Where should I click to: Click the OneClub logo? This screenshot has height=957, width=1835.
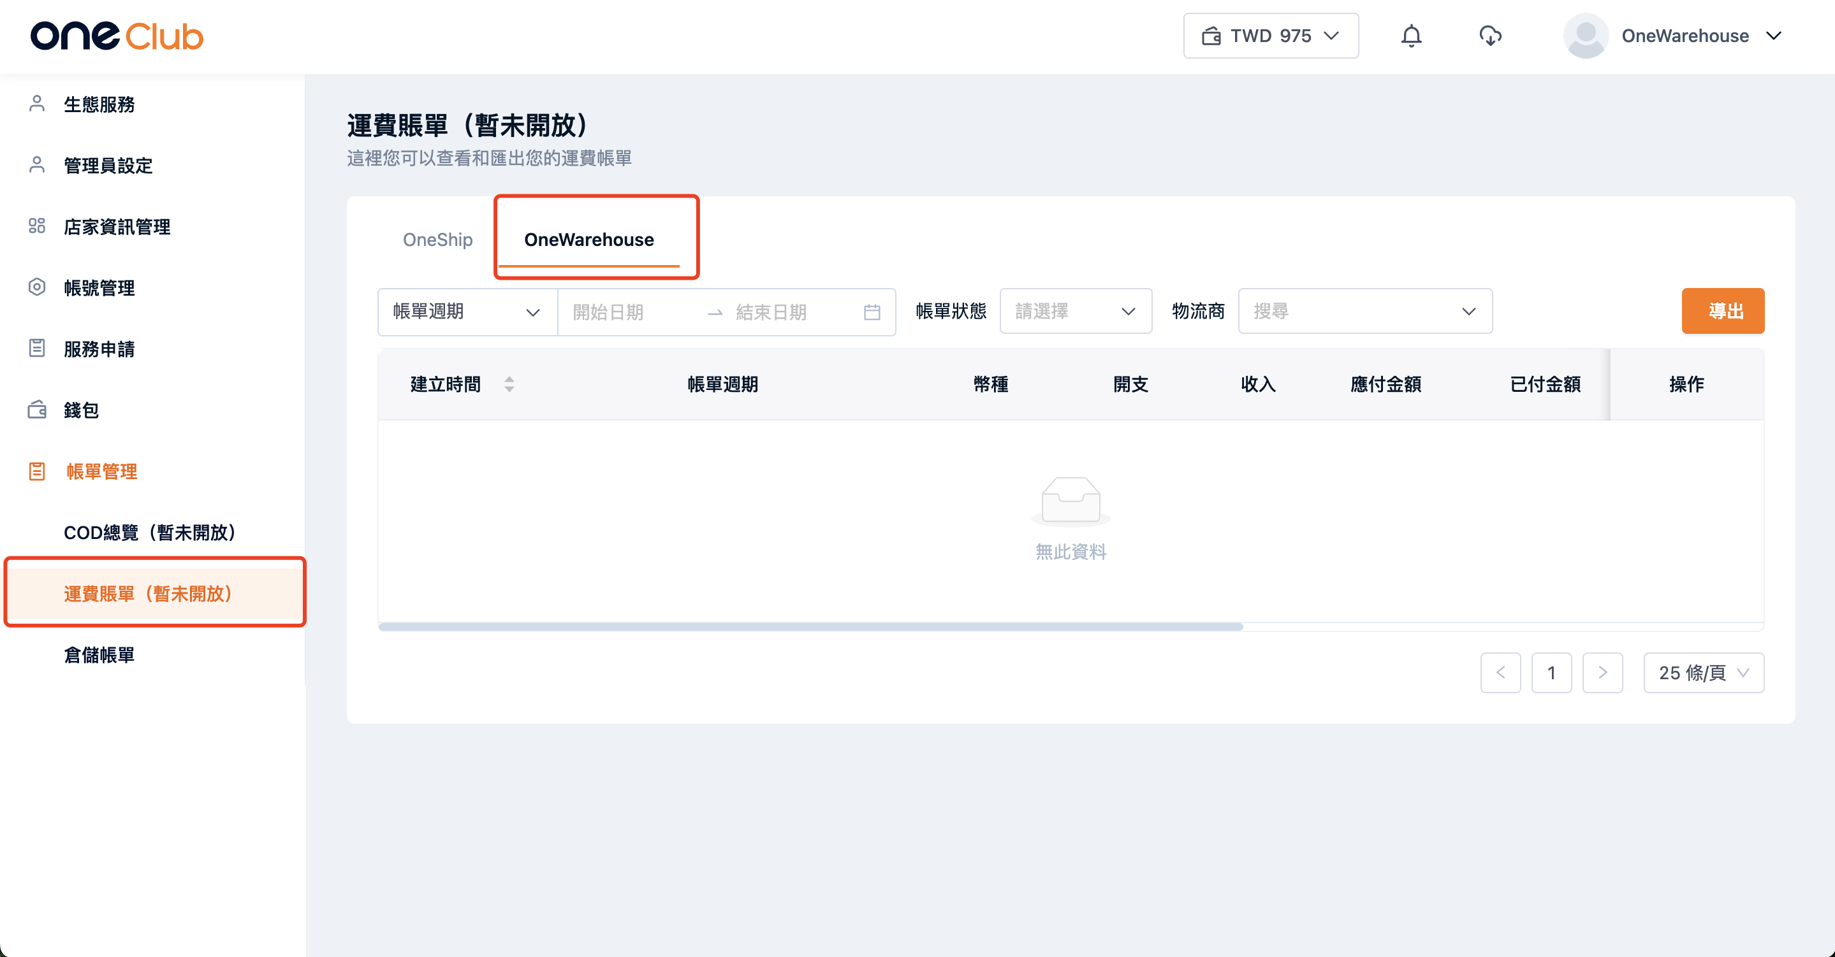117,36
